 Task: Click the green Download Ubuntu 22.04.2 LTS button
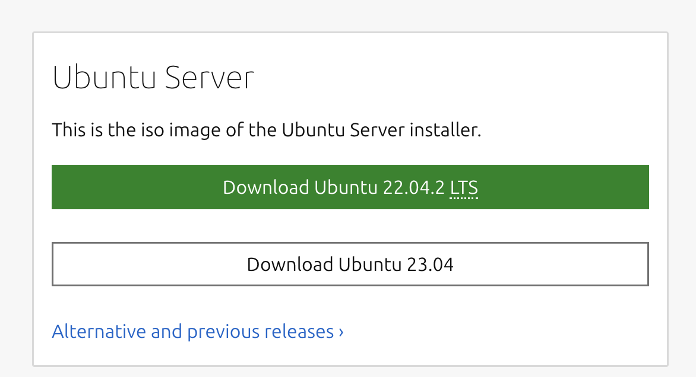click(x=350, y=187)
